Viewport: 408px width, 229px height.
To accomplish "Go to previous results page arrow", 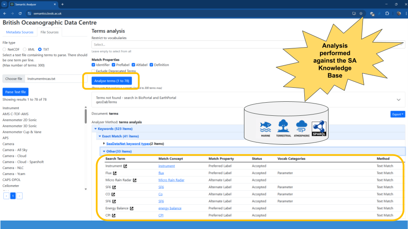I will [x=6, y=196].
